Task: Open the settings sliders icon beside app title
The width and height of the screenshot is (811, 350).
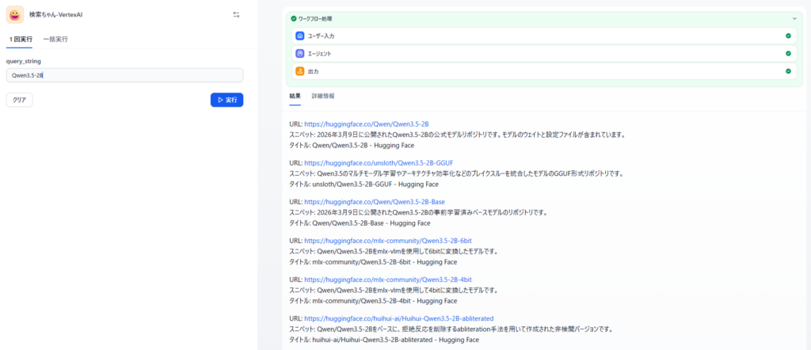Action: (236, 14)
